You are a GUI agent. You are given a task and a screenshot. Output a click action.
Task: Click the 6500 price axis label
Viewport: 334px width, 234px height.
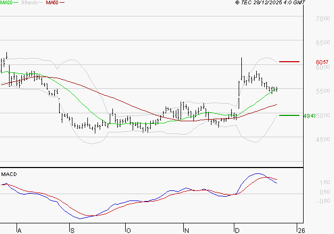[323, 43]
